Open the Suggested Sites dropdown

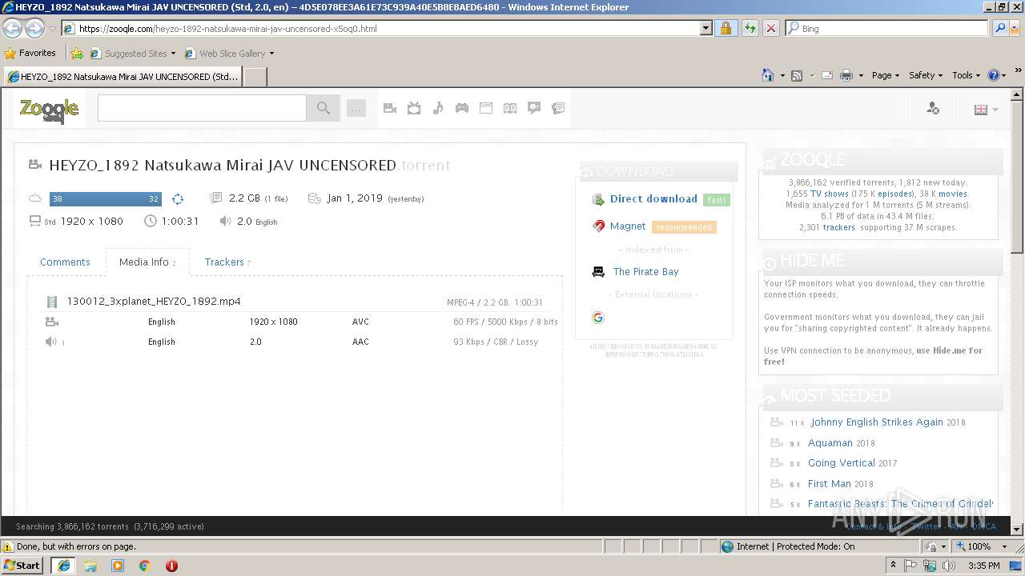click(133, 54)
